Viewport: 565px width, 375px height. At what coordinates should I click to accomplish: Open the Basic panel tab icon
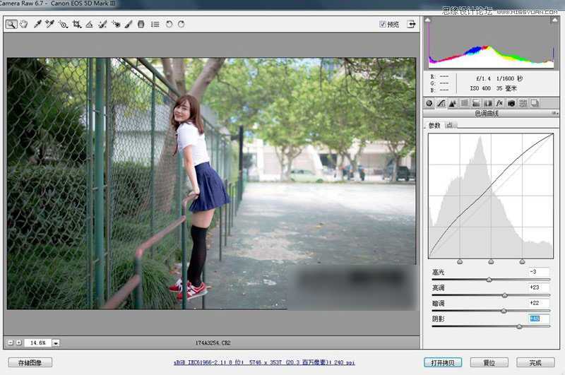click(x=429, y=103)
